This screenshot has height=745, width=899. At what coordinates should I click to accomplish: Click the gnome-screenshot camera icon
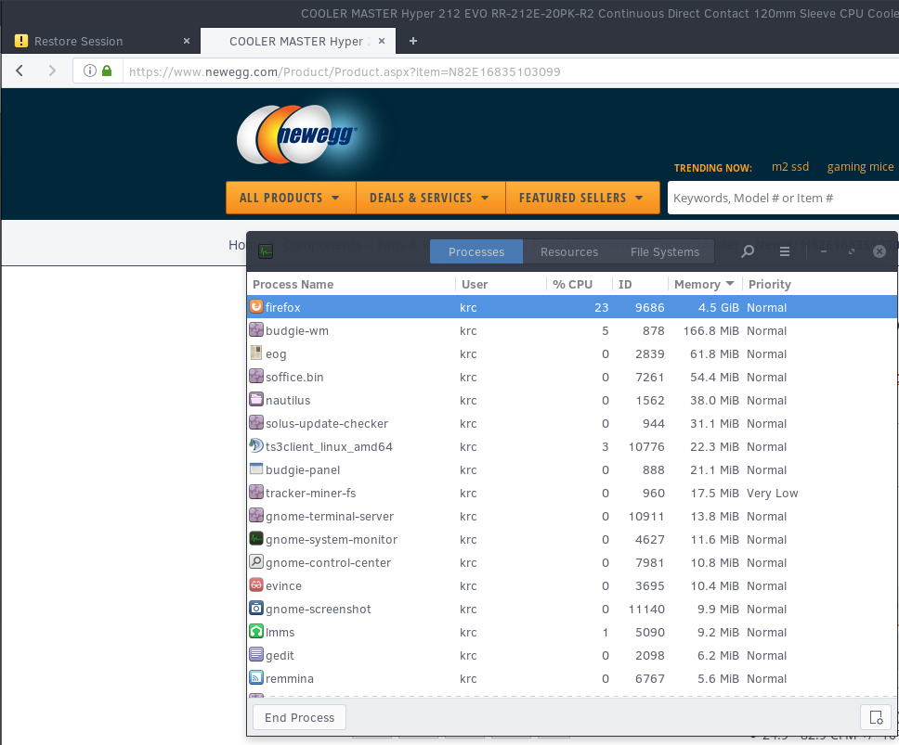click(256, 608)
